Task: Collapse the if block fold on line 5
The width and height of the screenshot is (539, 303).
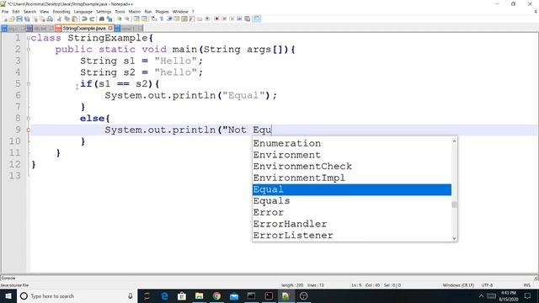Action: (x=29, y=84)
